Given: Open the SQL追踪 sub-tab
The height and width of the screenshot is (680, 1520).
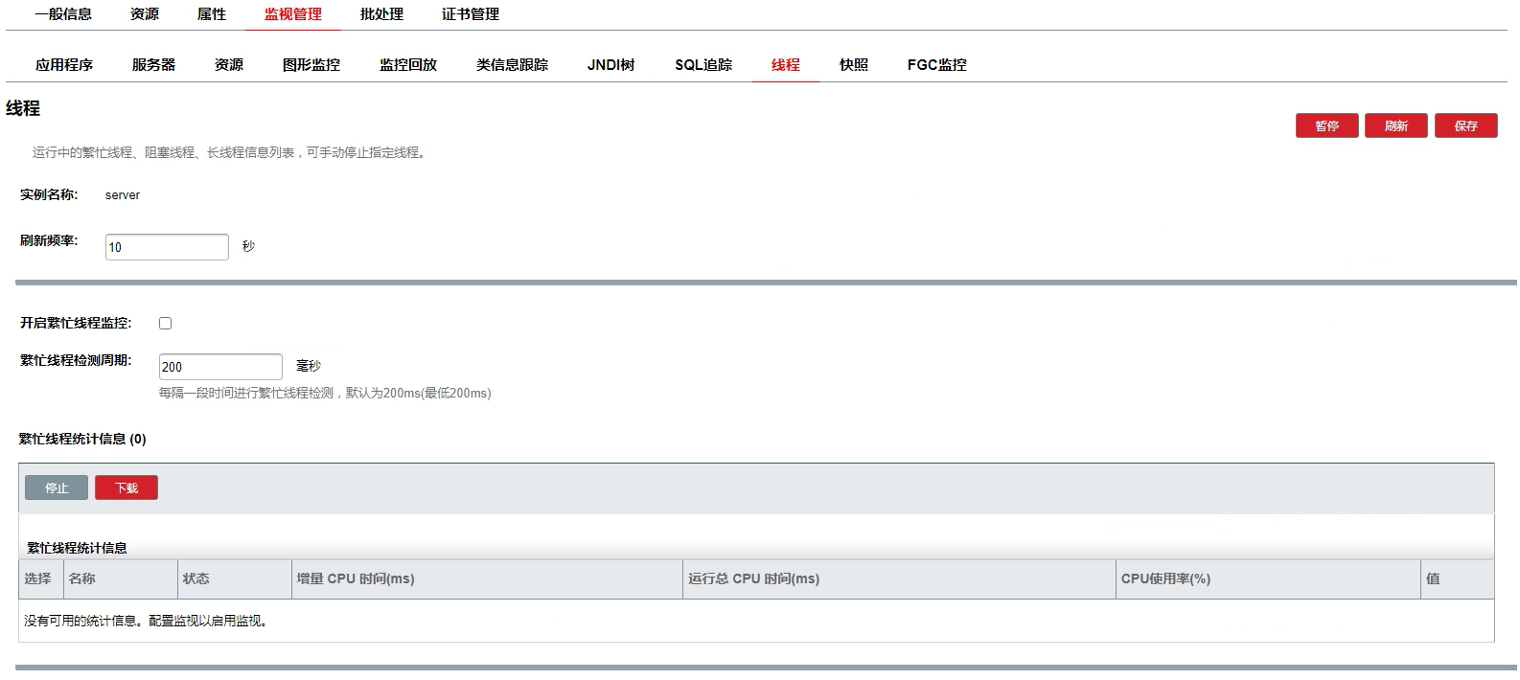Looking at the screenshot, I should [703, 65].
